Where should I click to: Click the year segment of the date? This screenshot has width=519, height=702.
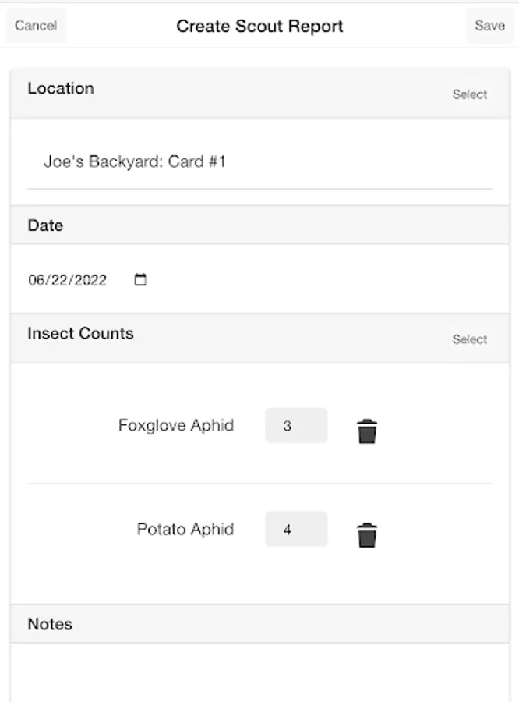pyautogui.click(x=89, y=280)
